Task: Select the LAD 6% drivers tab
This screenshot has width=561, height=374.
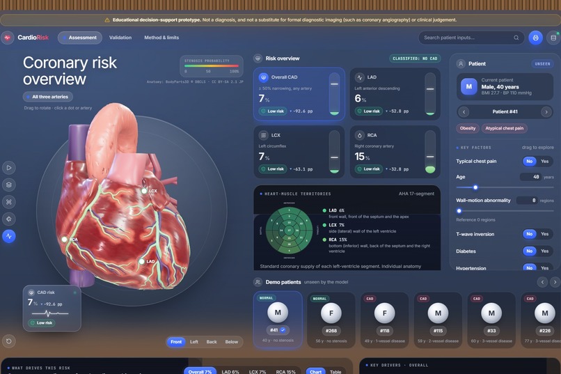Action: 230,372
